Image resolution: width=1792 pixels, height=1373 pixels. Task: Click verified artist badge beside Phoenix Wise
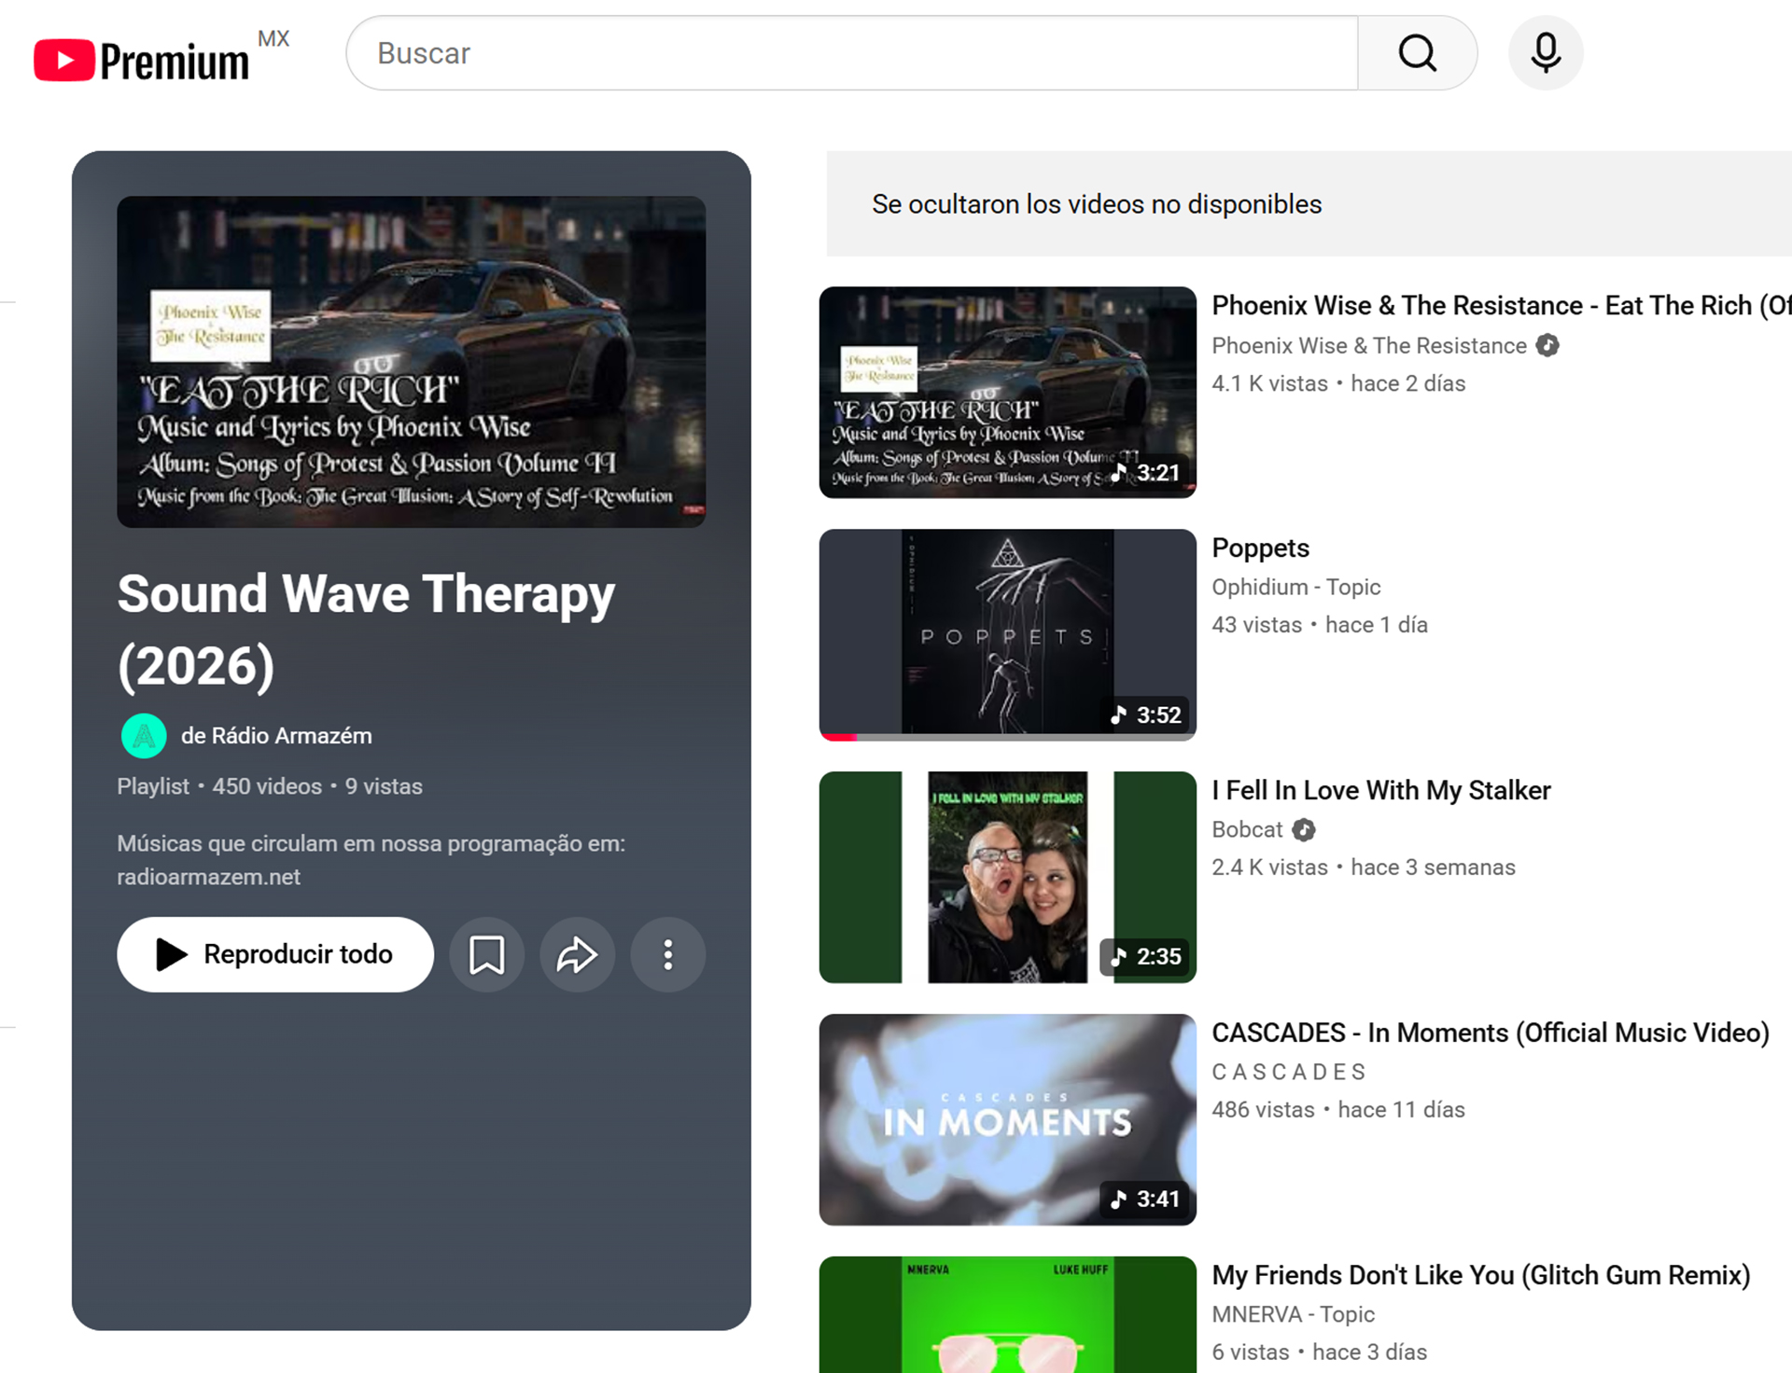(1547, 345)
